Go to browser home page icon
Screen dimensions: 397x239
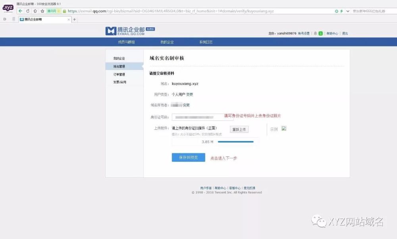[x=35, y=11]
